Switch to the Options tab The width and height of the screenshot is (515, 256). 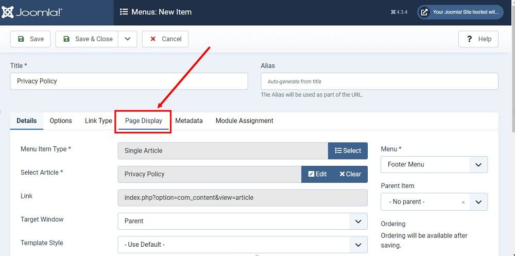61,121
